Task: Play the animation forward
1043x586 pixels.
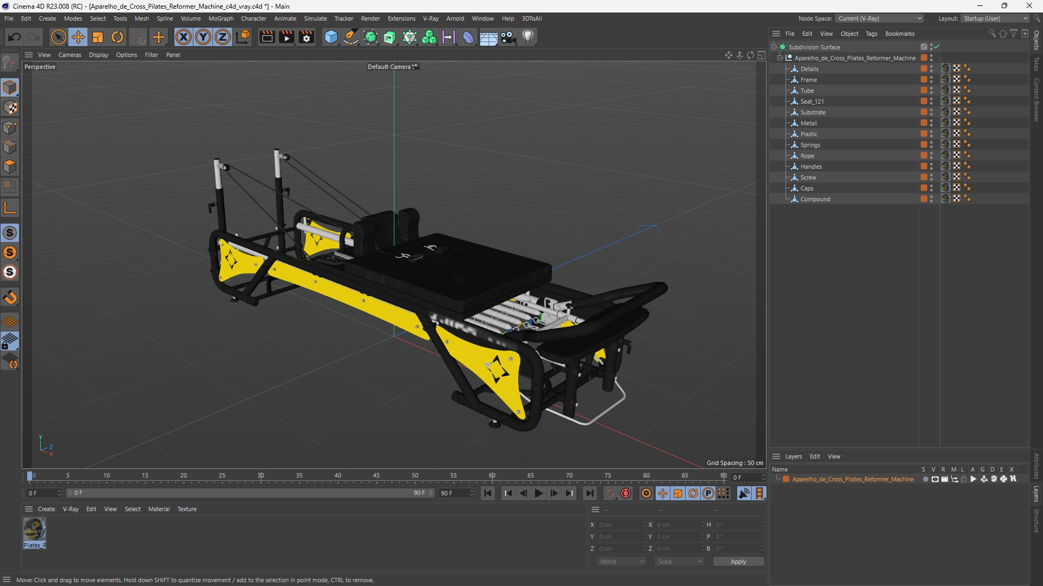Action: [538, 493]
